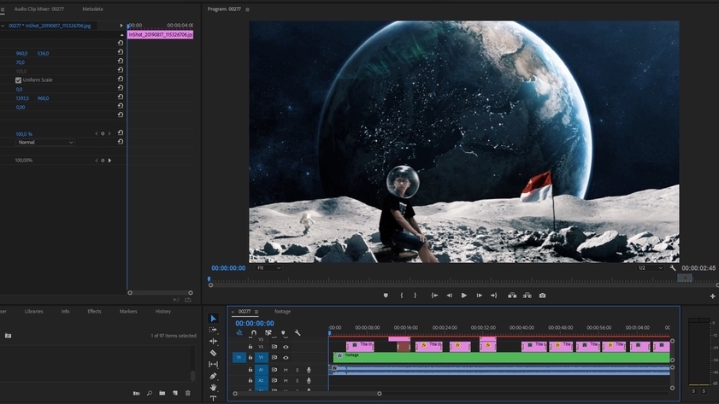
Task: Click the Lift button
Action: (512, 296)
